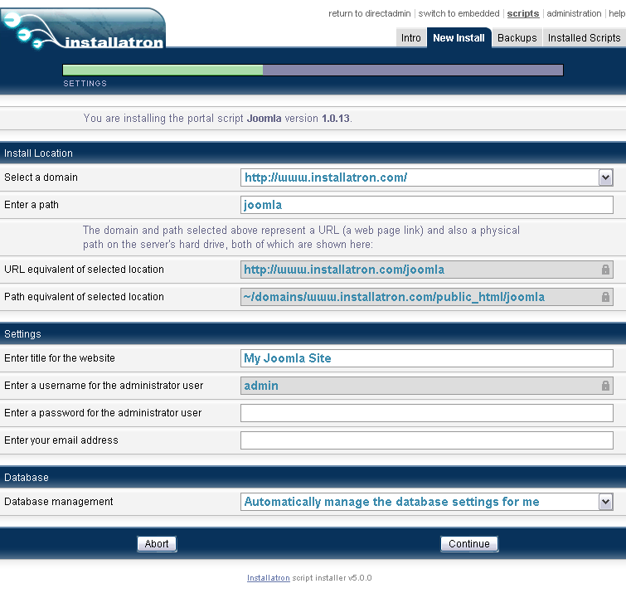Focus the administrator password field
The height and width of the screenshot is (593, 626).
[x=426, y=413]
